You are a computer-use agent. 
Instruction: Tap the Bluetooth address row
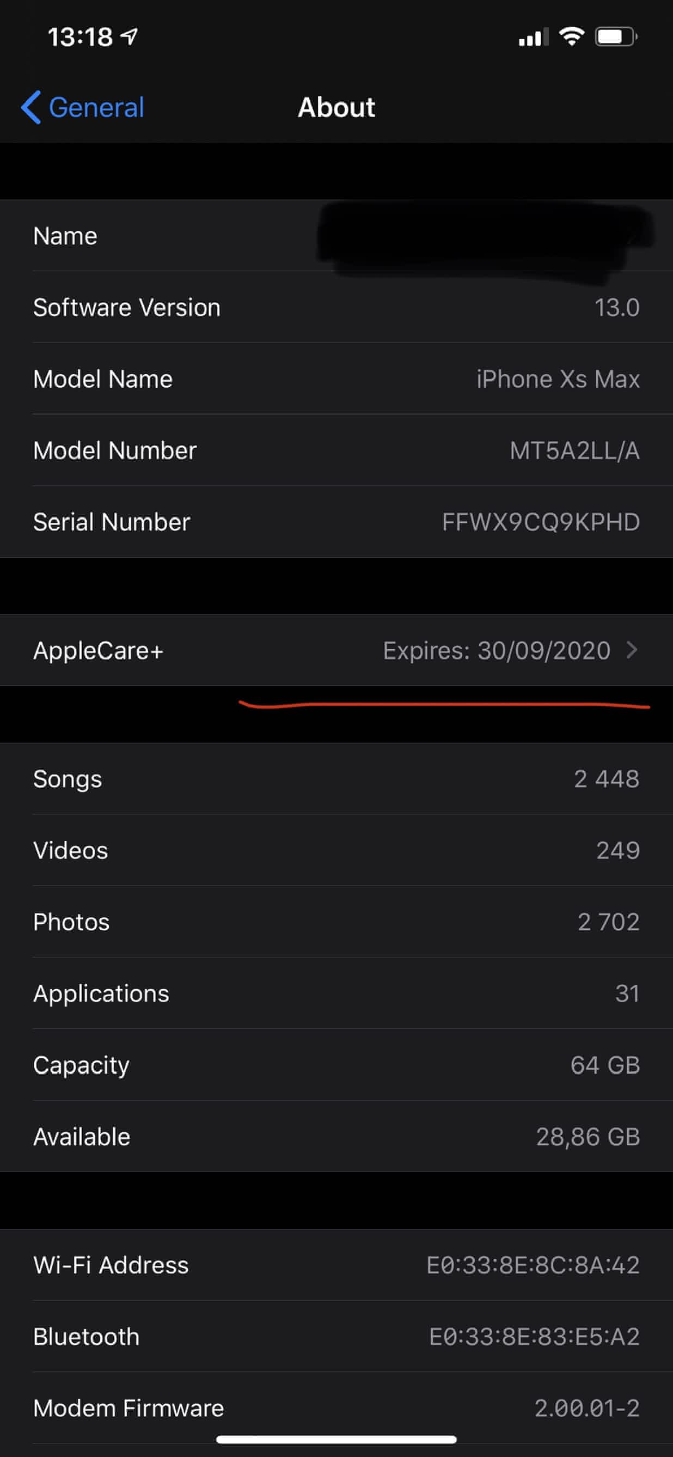click(x=337, y=1337)
